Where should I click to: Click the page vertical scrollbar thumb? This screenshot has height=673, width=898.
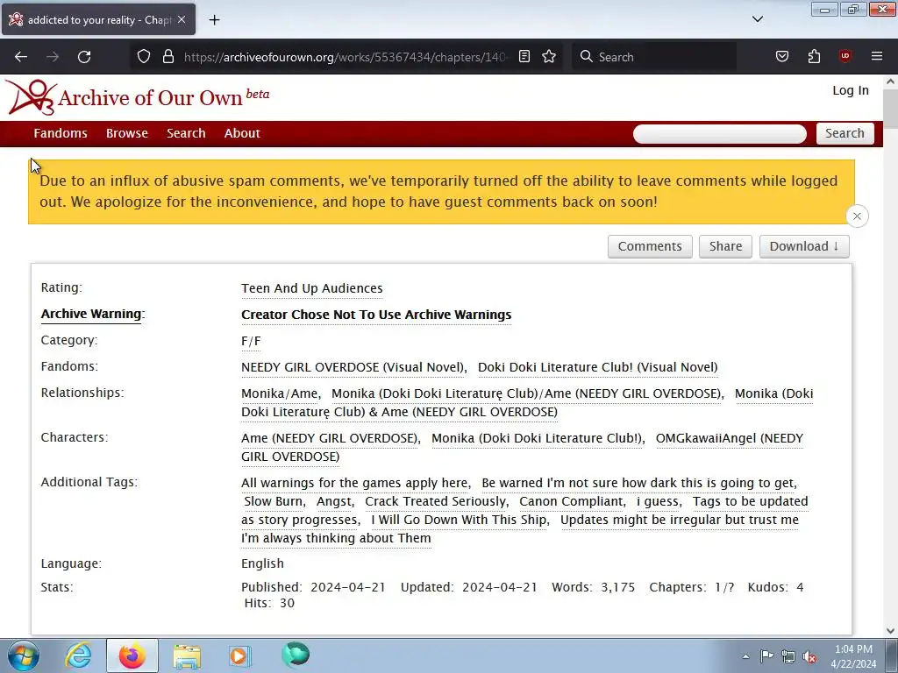pyautogui.click(x=890, y=109)
